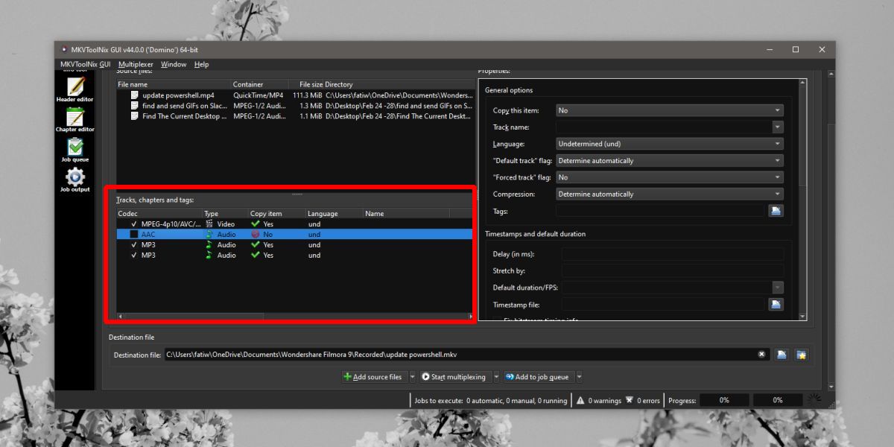Toggle the MPEG-4p10/AVC track checkbox
This screenshot has width=894, height=447.
tap(134, 223)
